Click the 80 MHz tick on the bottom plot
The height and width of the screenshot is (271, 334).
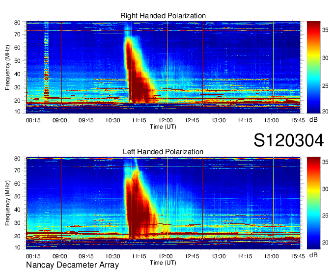pyautogui.click(x=17, y=158)
